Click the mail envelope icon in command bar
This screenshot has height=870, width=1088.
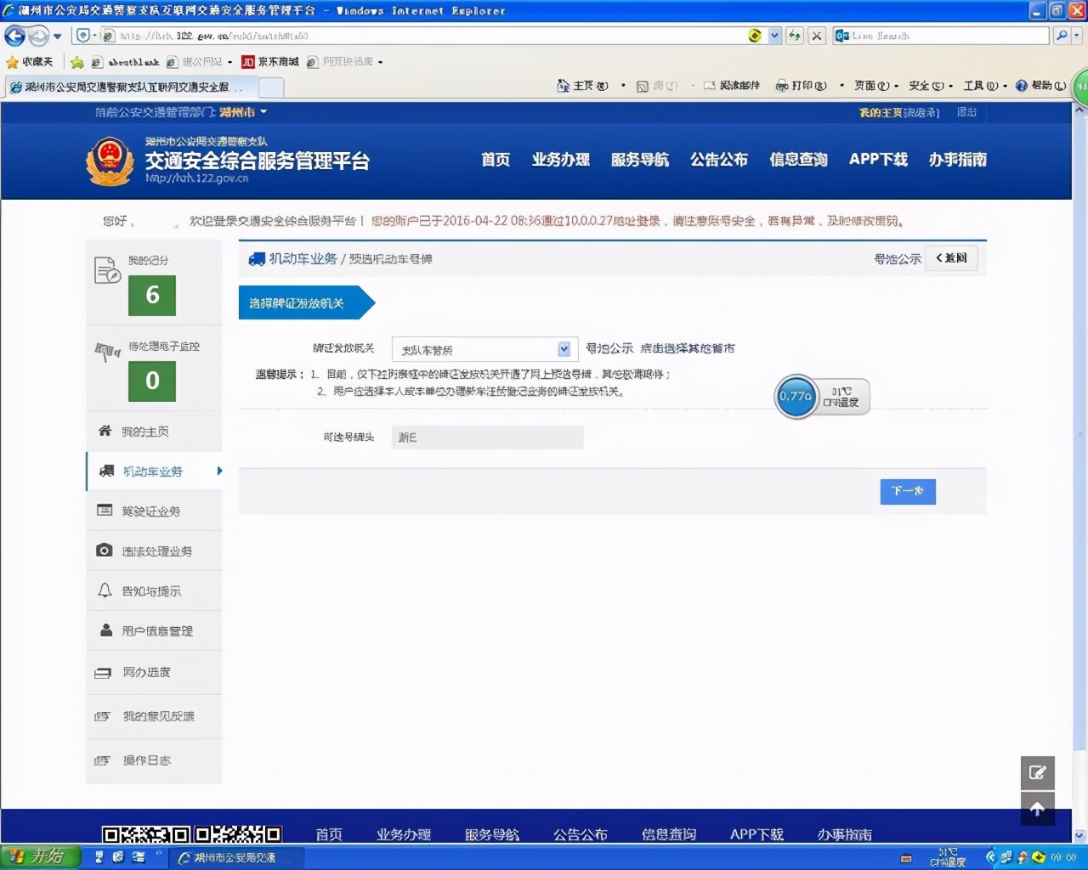point(710,86)
